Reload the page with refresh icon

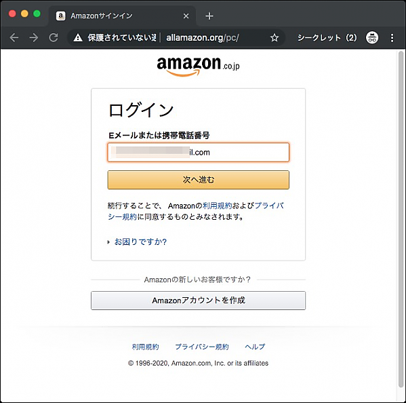tap(54, 38)
